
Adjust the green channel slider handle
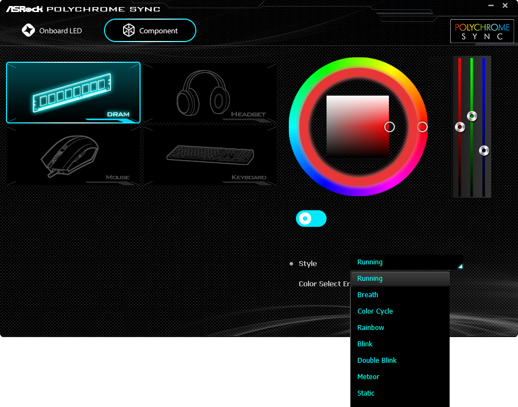(x=472, y=116)
